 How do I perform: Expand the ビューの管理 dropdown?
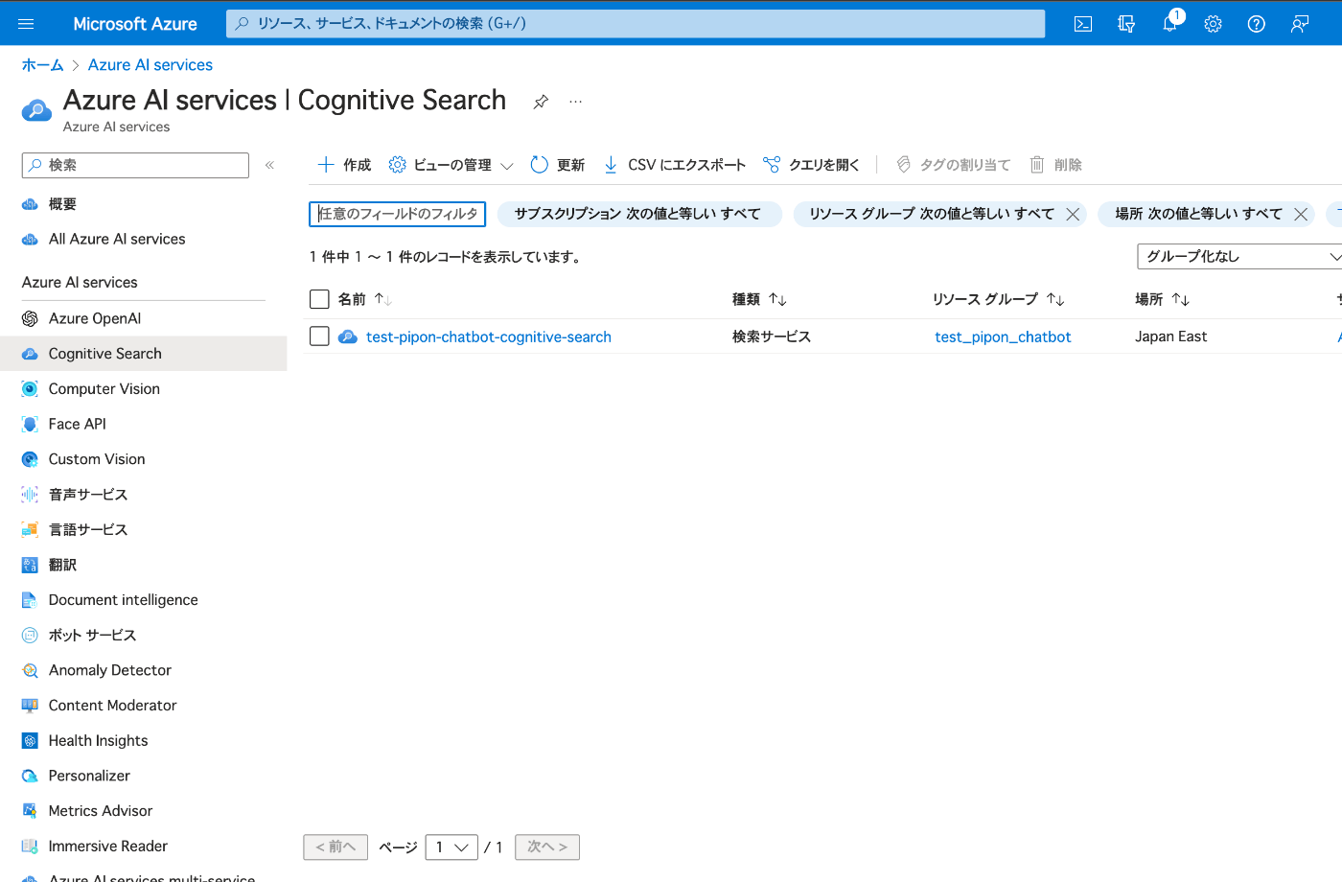tap(451, 165)
